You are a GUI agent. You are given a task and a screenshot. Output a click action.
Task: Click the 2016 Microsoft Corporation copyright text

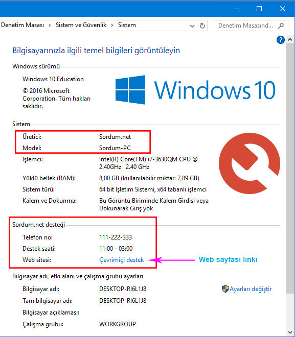coord(56,99)
